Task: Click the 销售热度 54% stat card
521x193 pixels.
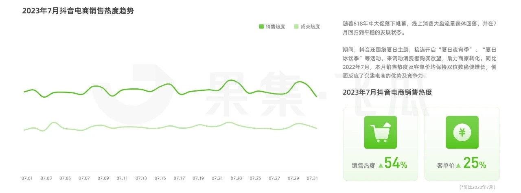Action: pos(381,144)
